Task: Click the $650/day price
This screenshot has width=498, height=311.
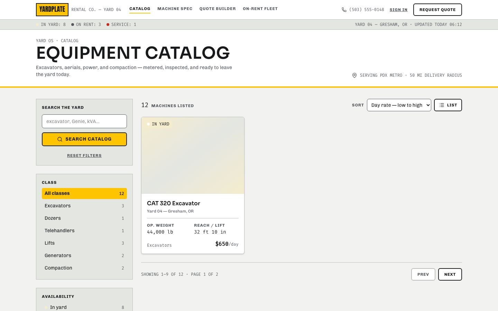Action: point(227,244)
